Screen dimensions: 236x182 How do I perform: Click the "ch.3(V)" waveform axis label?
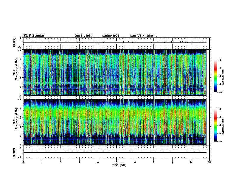pos(14,153)
